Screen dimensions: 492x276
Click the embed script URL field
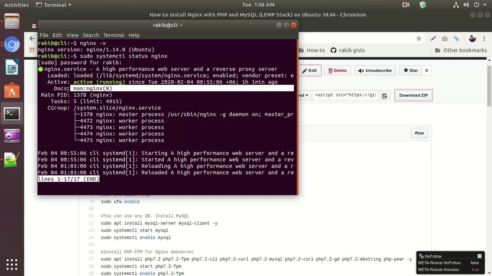click(x=346, y=95)
